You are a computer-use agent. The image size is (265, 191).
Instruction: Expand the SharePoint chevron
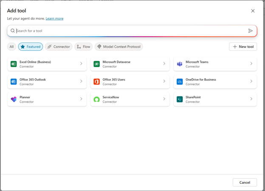(251, 99)
